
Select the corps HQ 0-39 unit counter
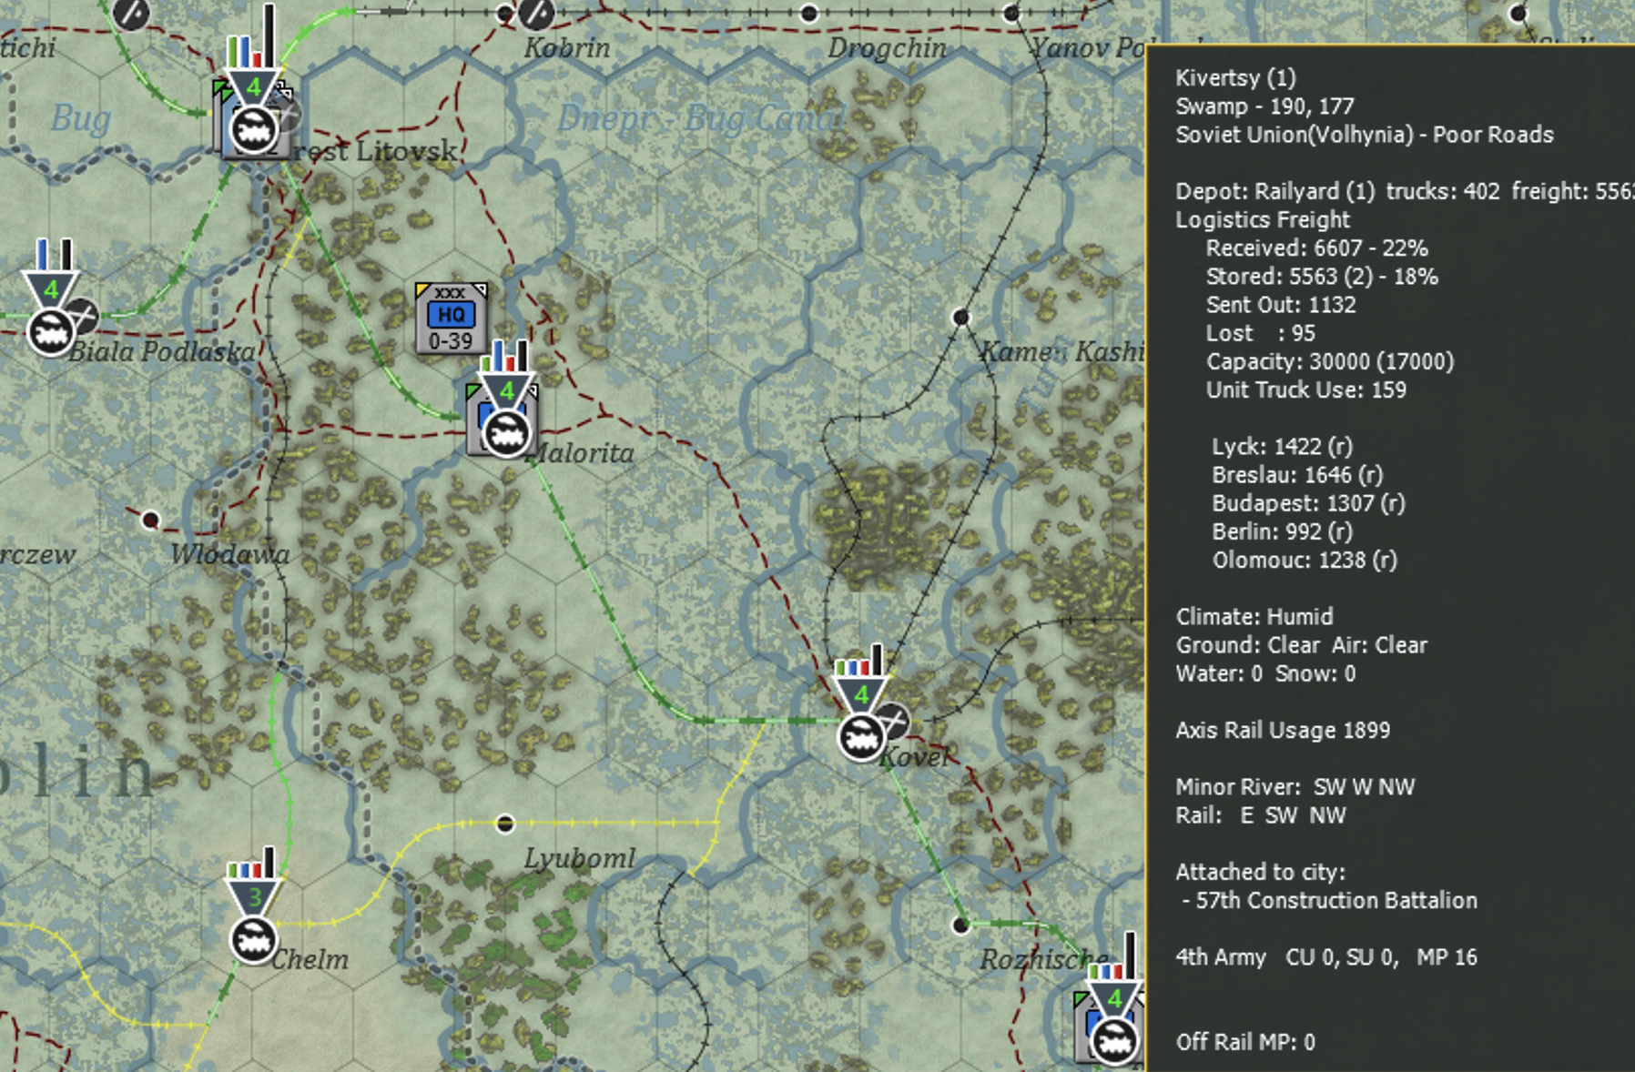coord(451,319)
